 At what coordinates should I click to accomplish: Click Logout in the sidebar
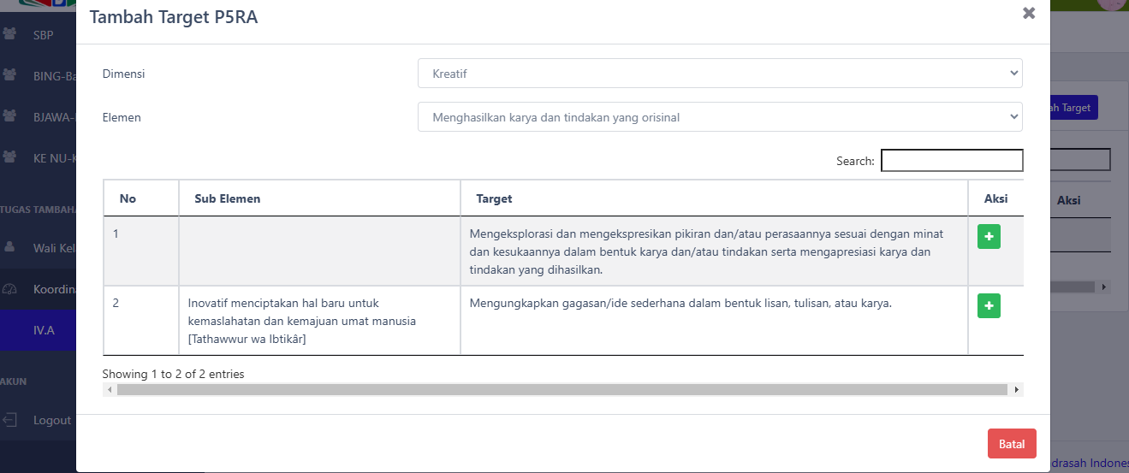pyautogui.click(x=52, y=420)
